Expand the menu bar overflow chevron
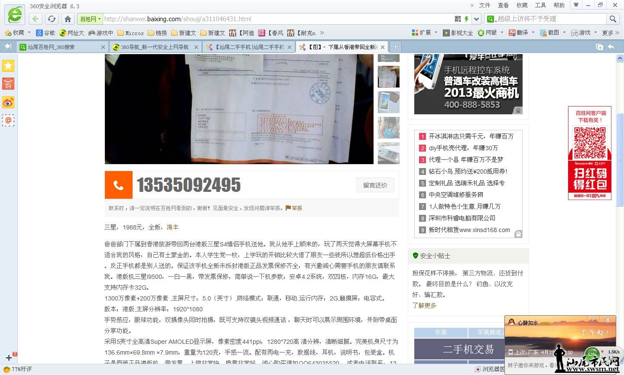The image size is (624, 375). coord(472,5)
